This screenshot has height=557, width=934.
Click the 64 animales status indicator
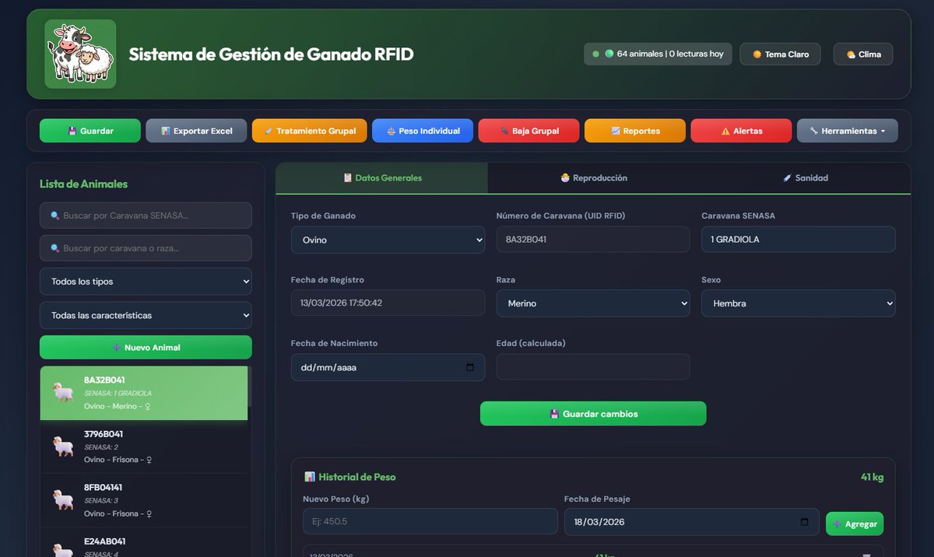coord(658,54)
